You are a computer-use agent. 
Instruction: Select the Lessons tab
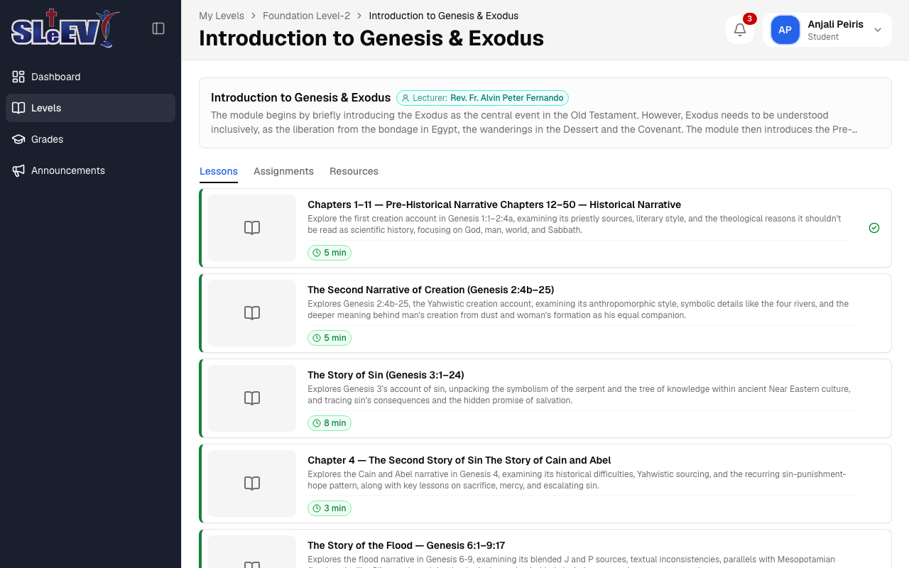pyautogui.click(x=219, y=171)
